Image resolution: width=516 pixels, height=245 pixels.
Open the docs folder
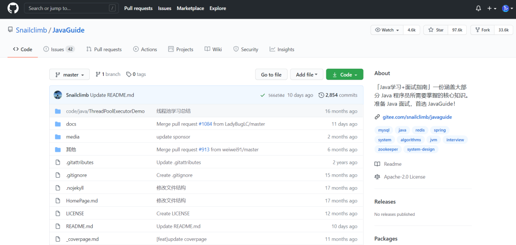point(71,124)
